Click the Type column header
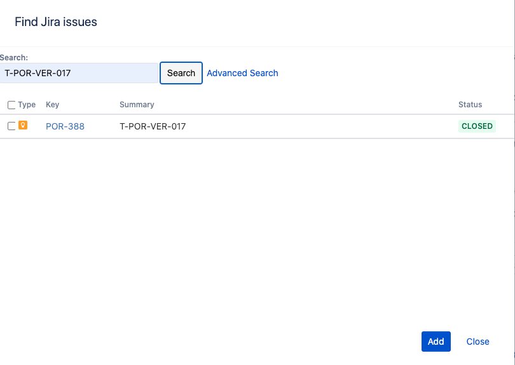Screen dimensions: 515x365 click(27, 105)
